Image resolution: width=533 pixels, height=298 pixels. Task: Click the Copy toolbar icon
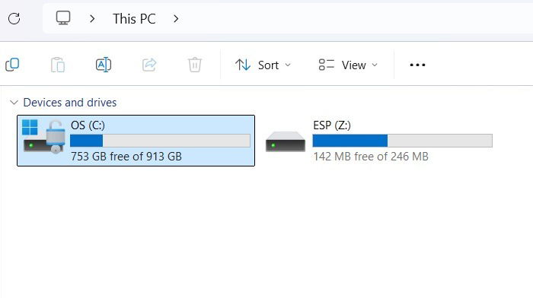coord(12,65)
